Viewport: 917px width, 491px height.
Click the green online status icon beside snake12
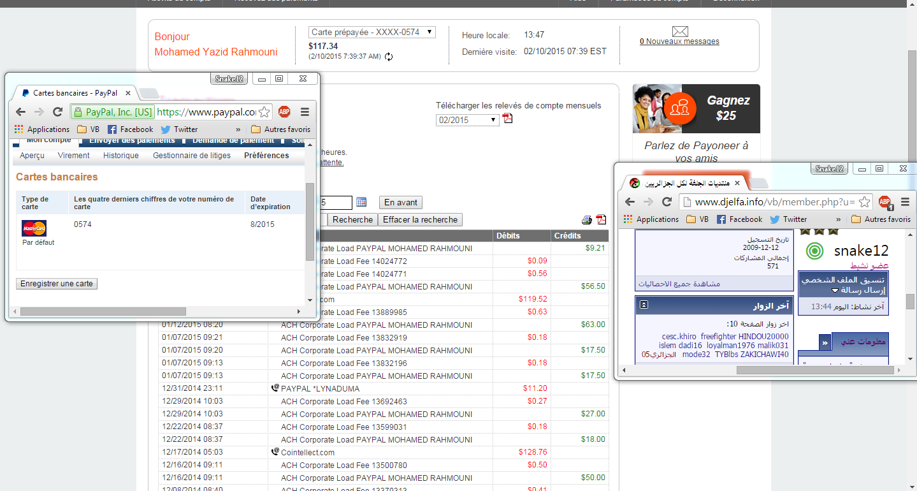click(814, 251)
